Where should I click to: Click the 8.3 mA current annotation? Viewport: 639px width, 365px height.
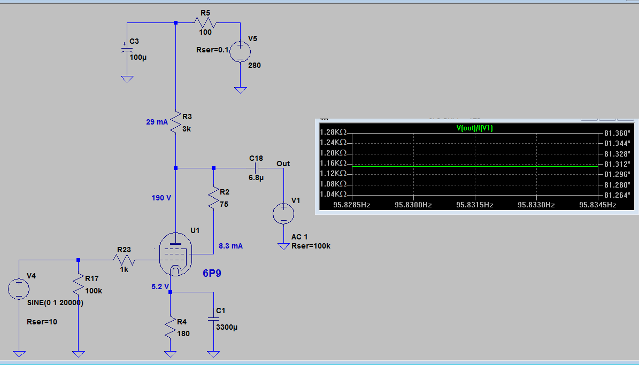230,246
